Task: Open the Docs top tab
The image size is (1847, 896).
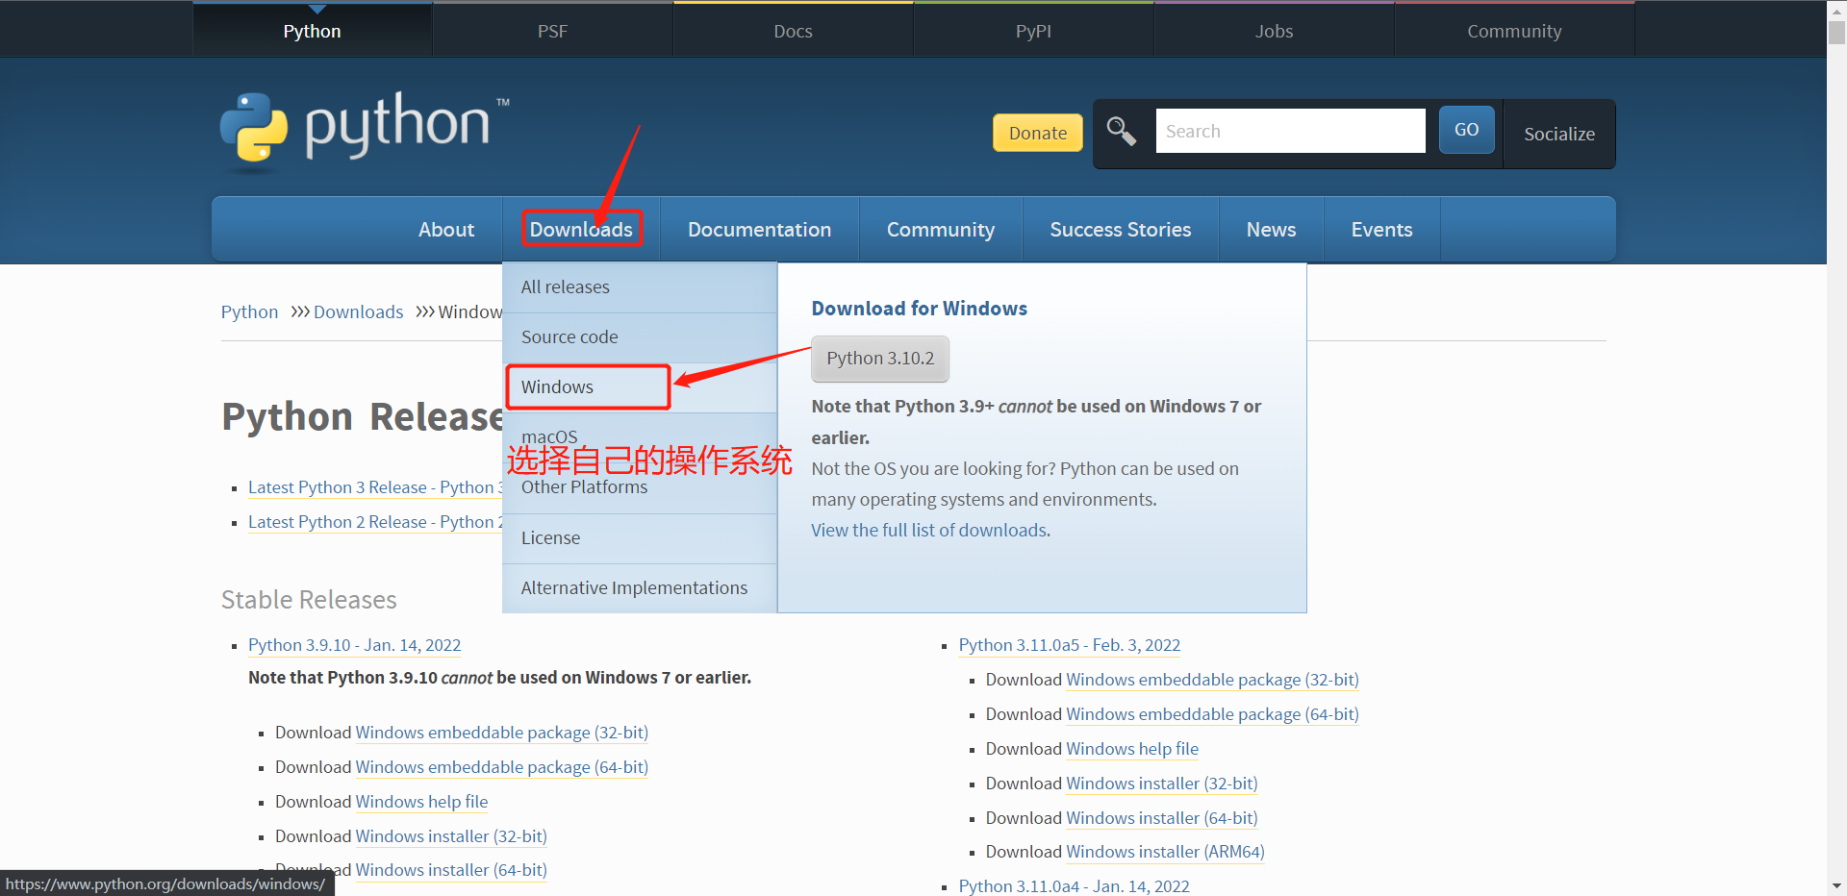Action: tap(793, 31)
